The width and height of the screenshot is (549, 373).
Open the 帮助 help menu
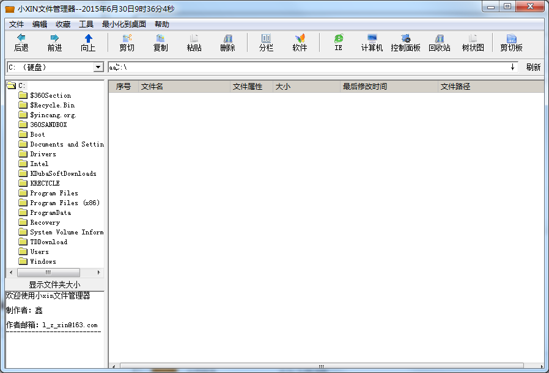[162, 24]
